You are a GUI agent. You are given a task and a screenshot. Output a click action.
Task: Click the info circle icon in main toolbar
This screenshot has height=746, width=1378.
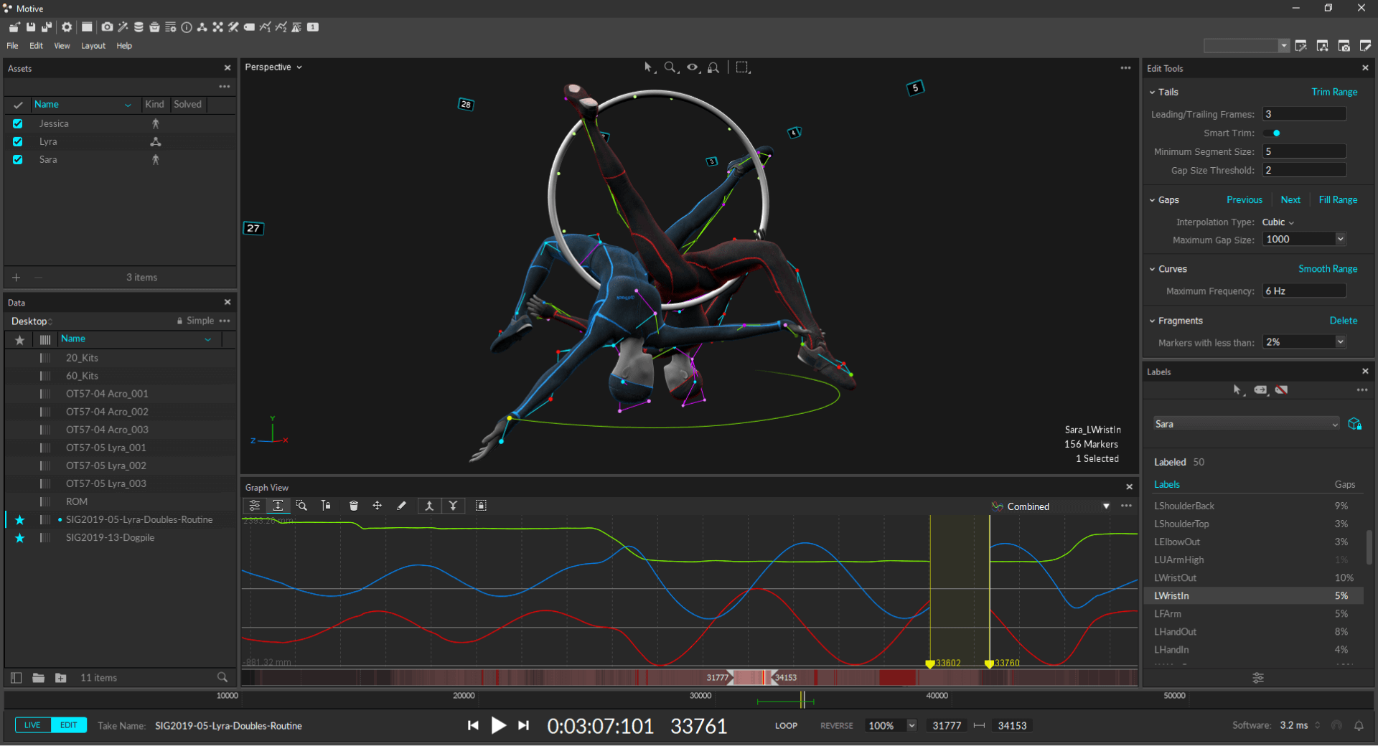[x=187, y=27]
